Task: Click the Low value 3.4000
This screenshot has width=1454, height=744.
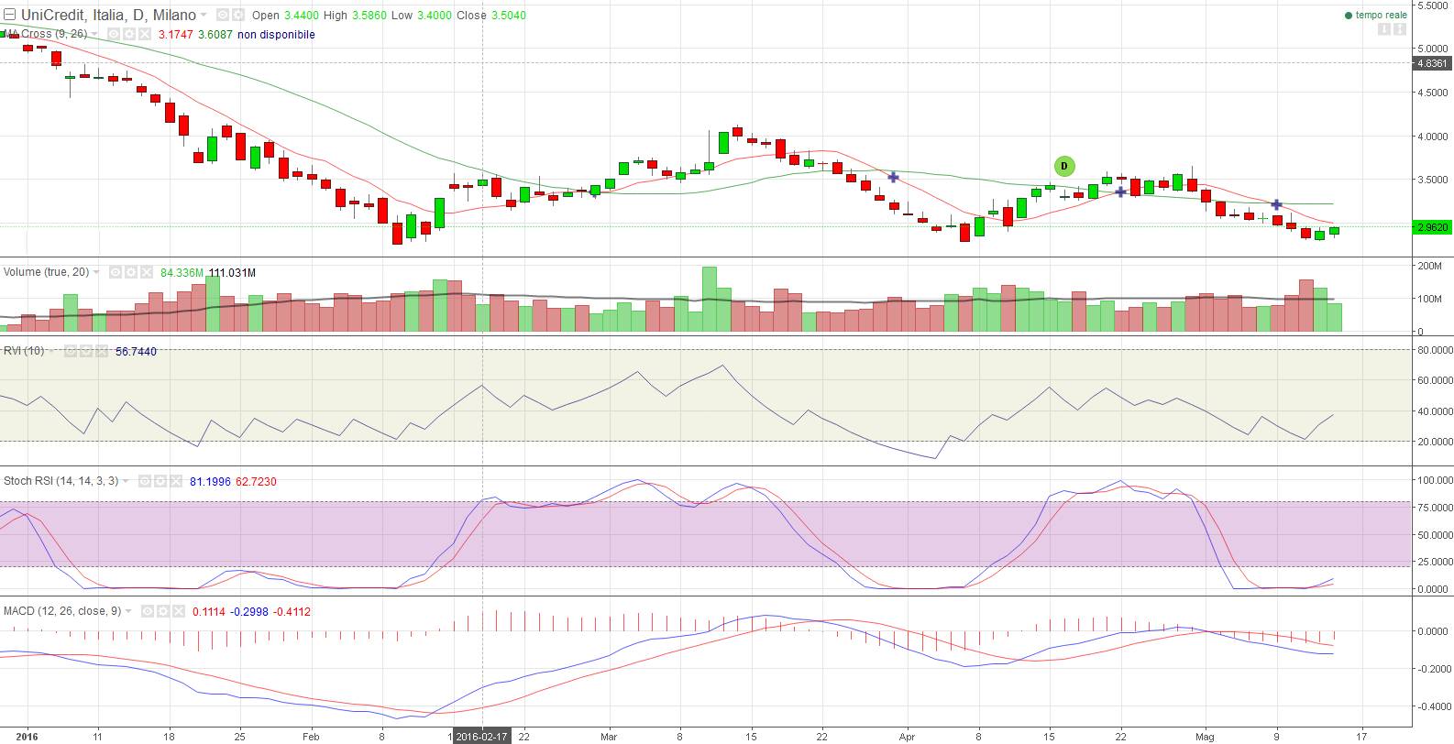Action: 434,16
